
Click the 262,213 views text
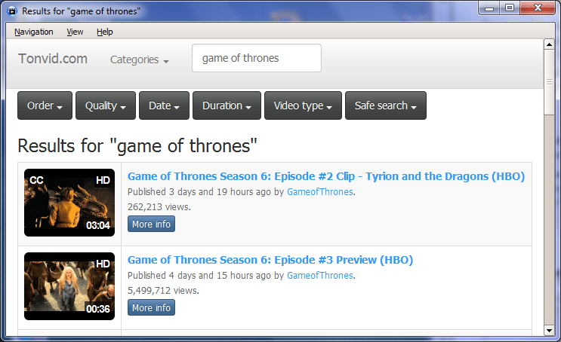159,207
